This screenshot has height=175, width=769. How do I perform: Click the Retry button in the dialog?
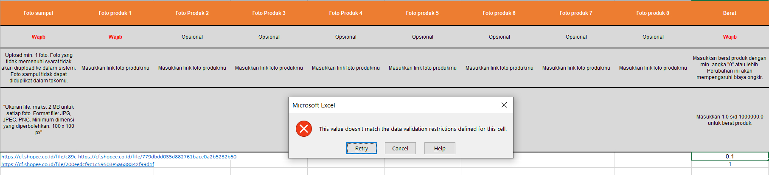[x=362, y=148]
